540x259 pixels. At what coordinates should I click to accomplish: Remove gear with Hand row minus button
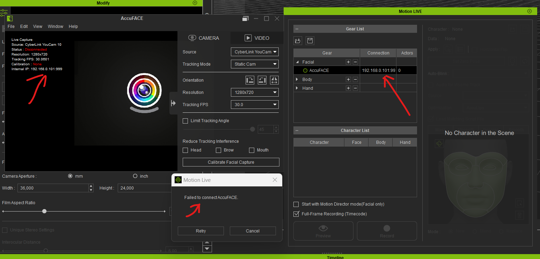coord(355,88)
